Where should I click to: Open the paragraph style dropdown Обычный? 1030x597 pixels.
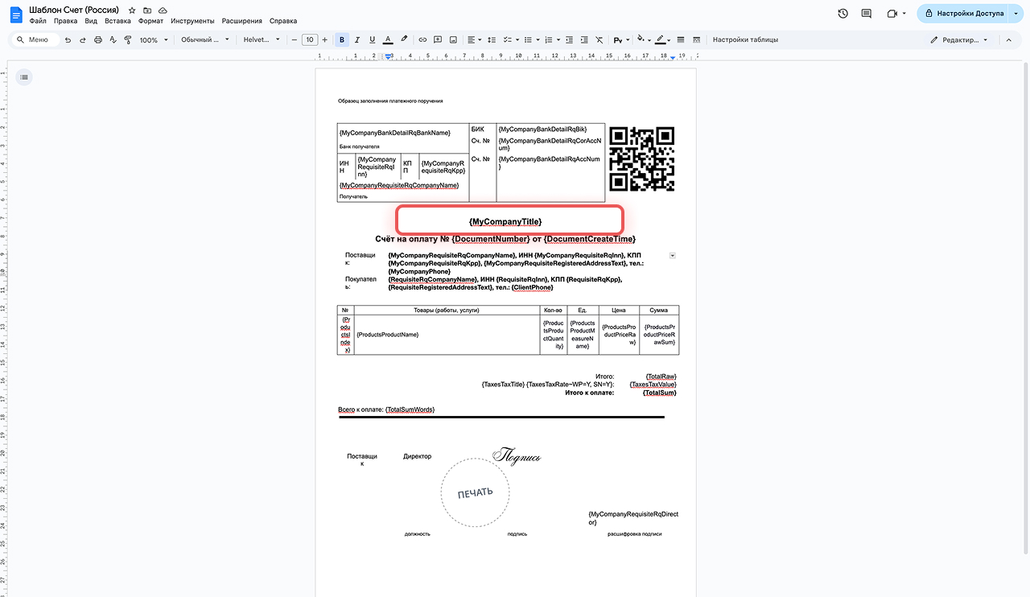point(204,39)
